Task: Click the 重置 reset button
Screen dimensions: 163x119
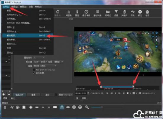Action: click(33, 95)
